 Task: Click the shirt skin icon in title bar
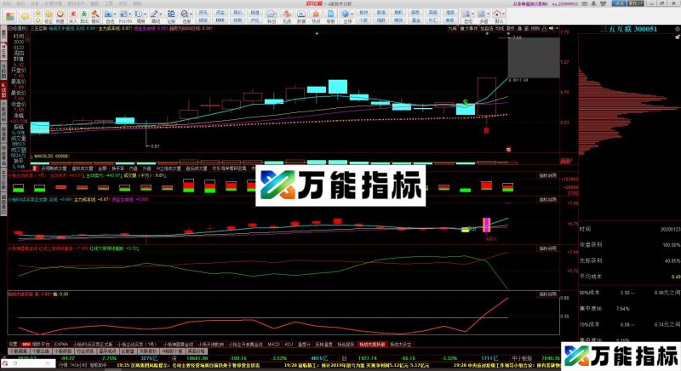603,3
